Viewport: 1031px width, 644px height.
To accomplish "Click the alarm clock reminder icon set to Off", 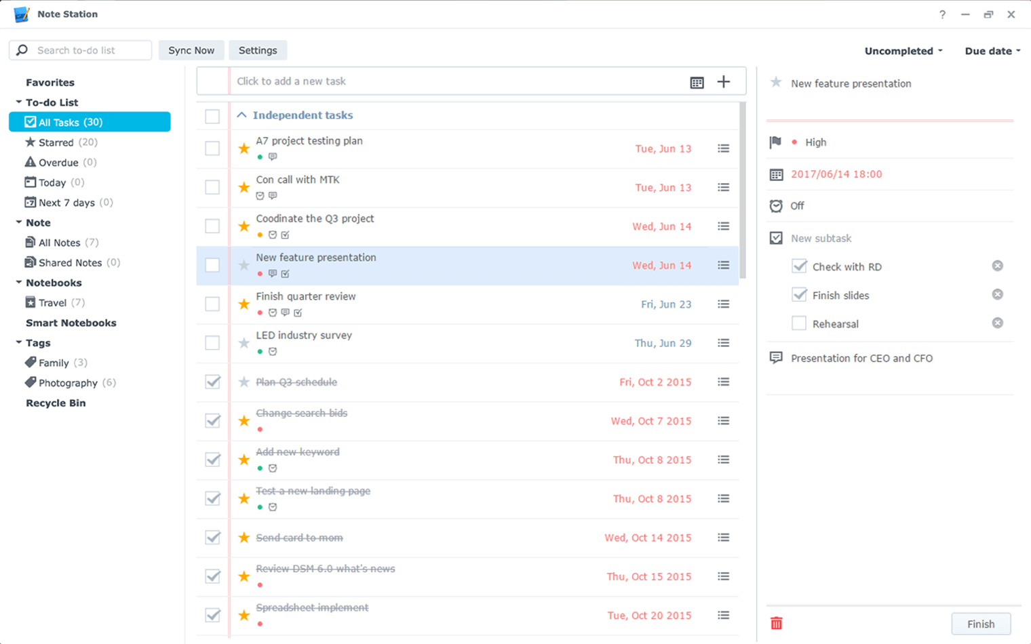I will [777, 205].
